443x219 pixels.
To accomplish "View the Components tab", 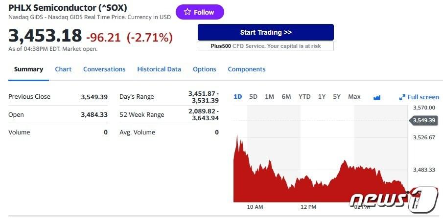I will pos(247,69).
